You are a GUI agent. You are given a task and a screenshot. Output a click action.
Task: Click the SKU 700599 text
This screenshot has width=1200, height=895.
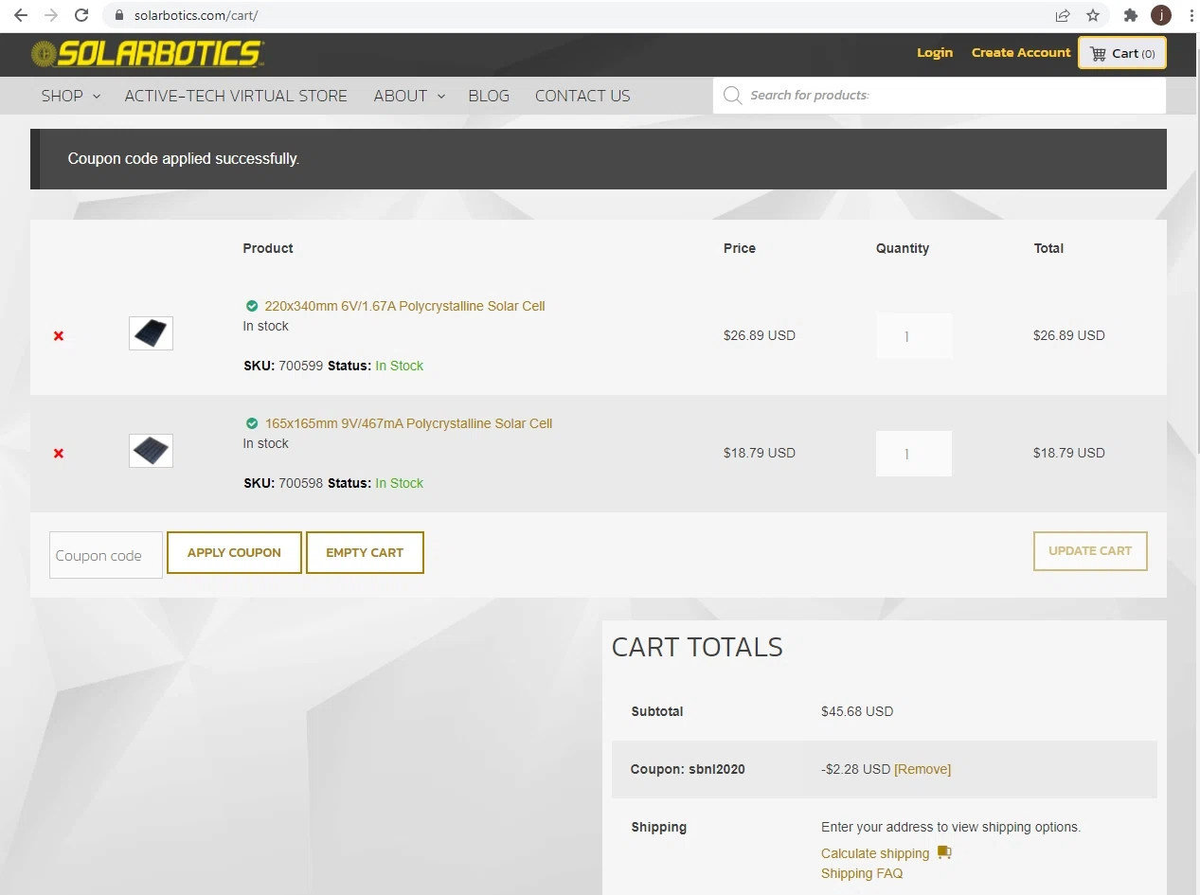(283, 366)
